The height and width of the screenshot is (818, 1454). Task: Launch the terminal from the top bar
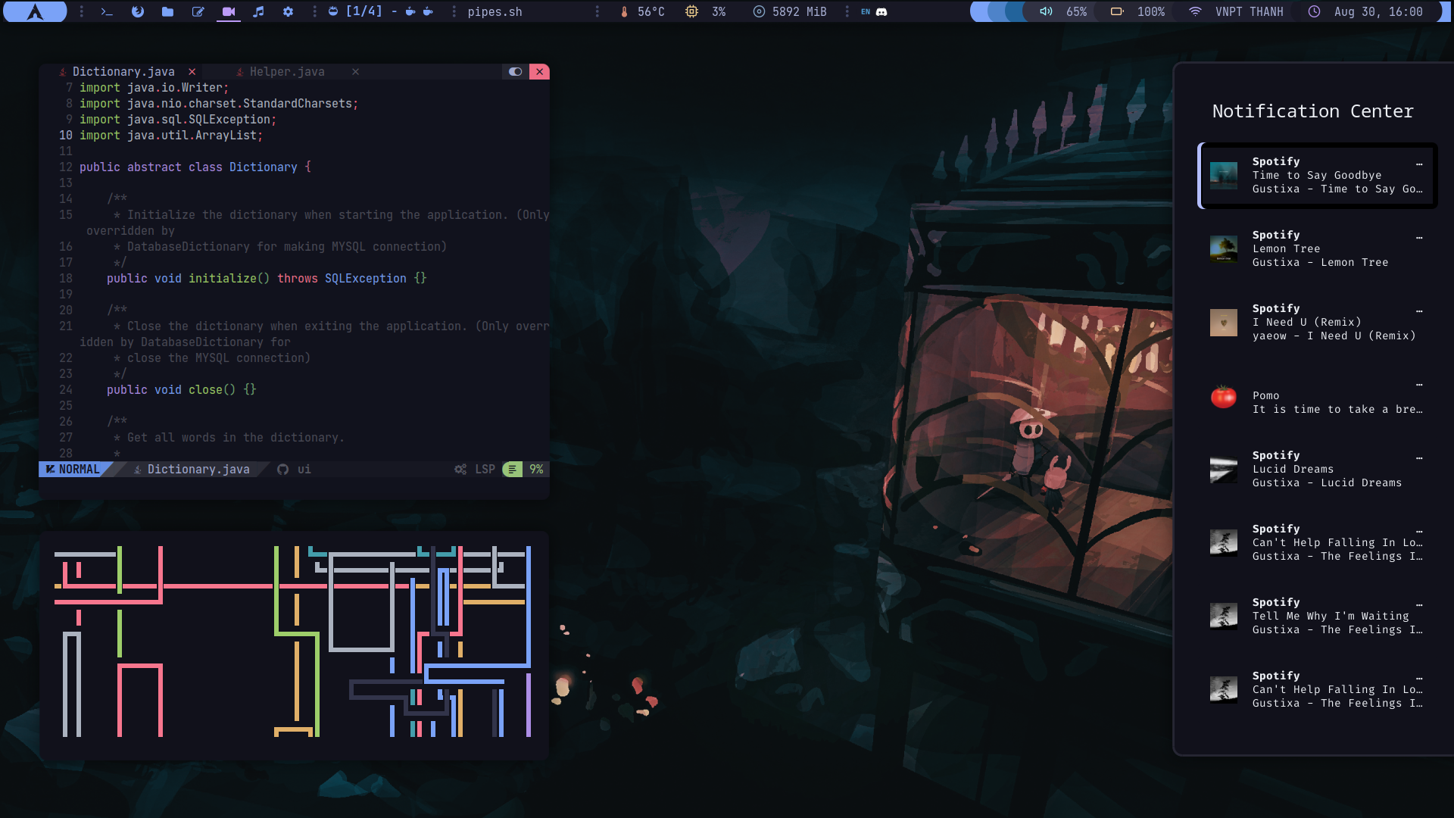pos(107,11)
